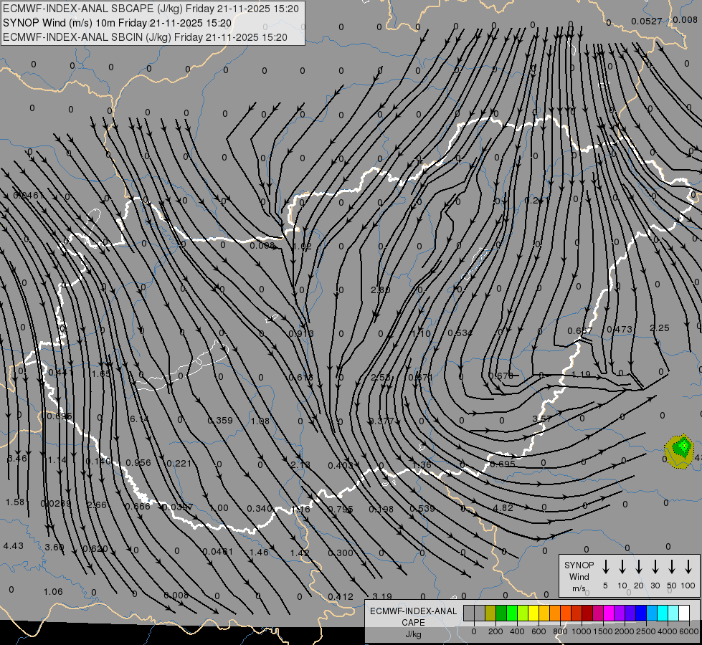Click the green CAPE blob on the map
Viewport: 702px width, 645px height.
[683, 446]
